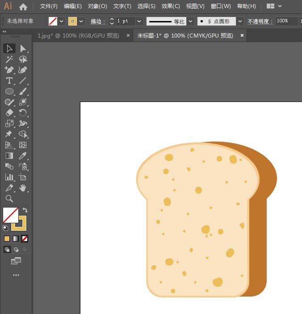Click the 描边 stroke panel link

point(97,21)
